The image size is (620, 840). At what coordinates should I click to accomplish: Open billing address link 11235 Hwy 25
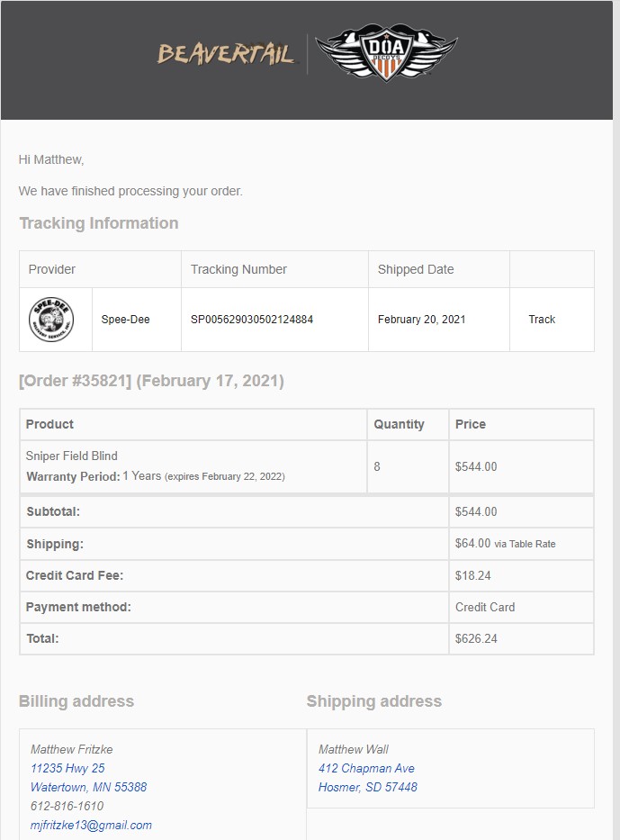(x=67, y=768)
